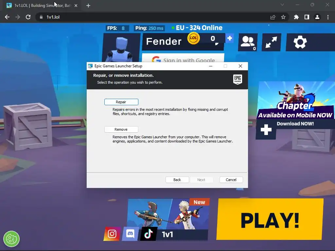Close the Epic Games Launcher Setup dialog
The width and height of the screenshot is (335, 251).
pos(240,66)
